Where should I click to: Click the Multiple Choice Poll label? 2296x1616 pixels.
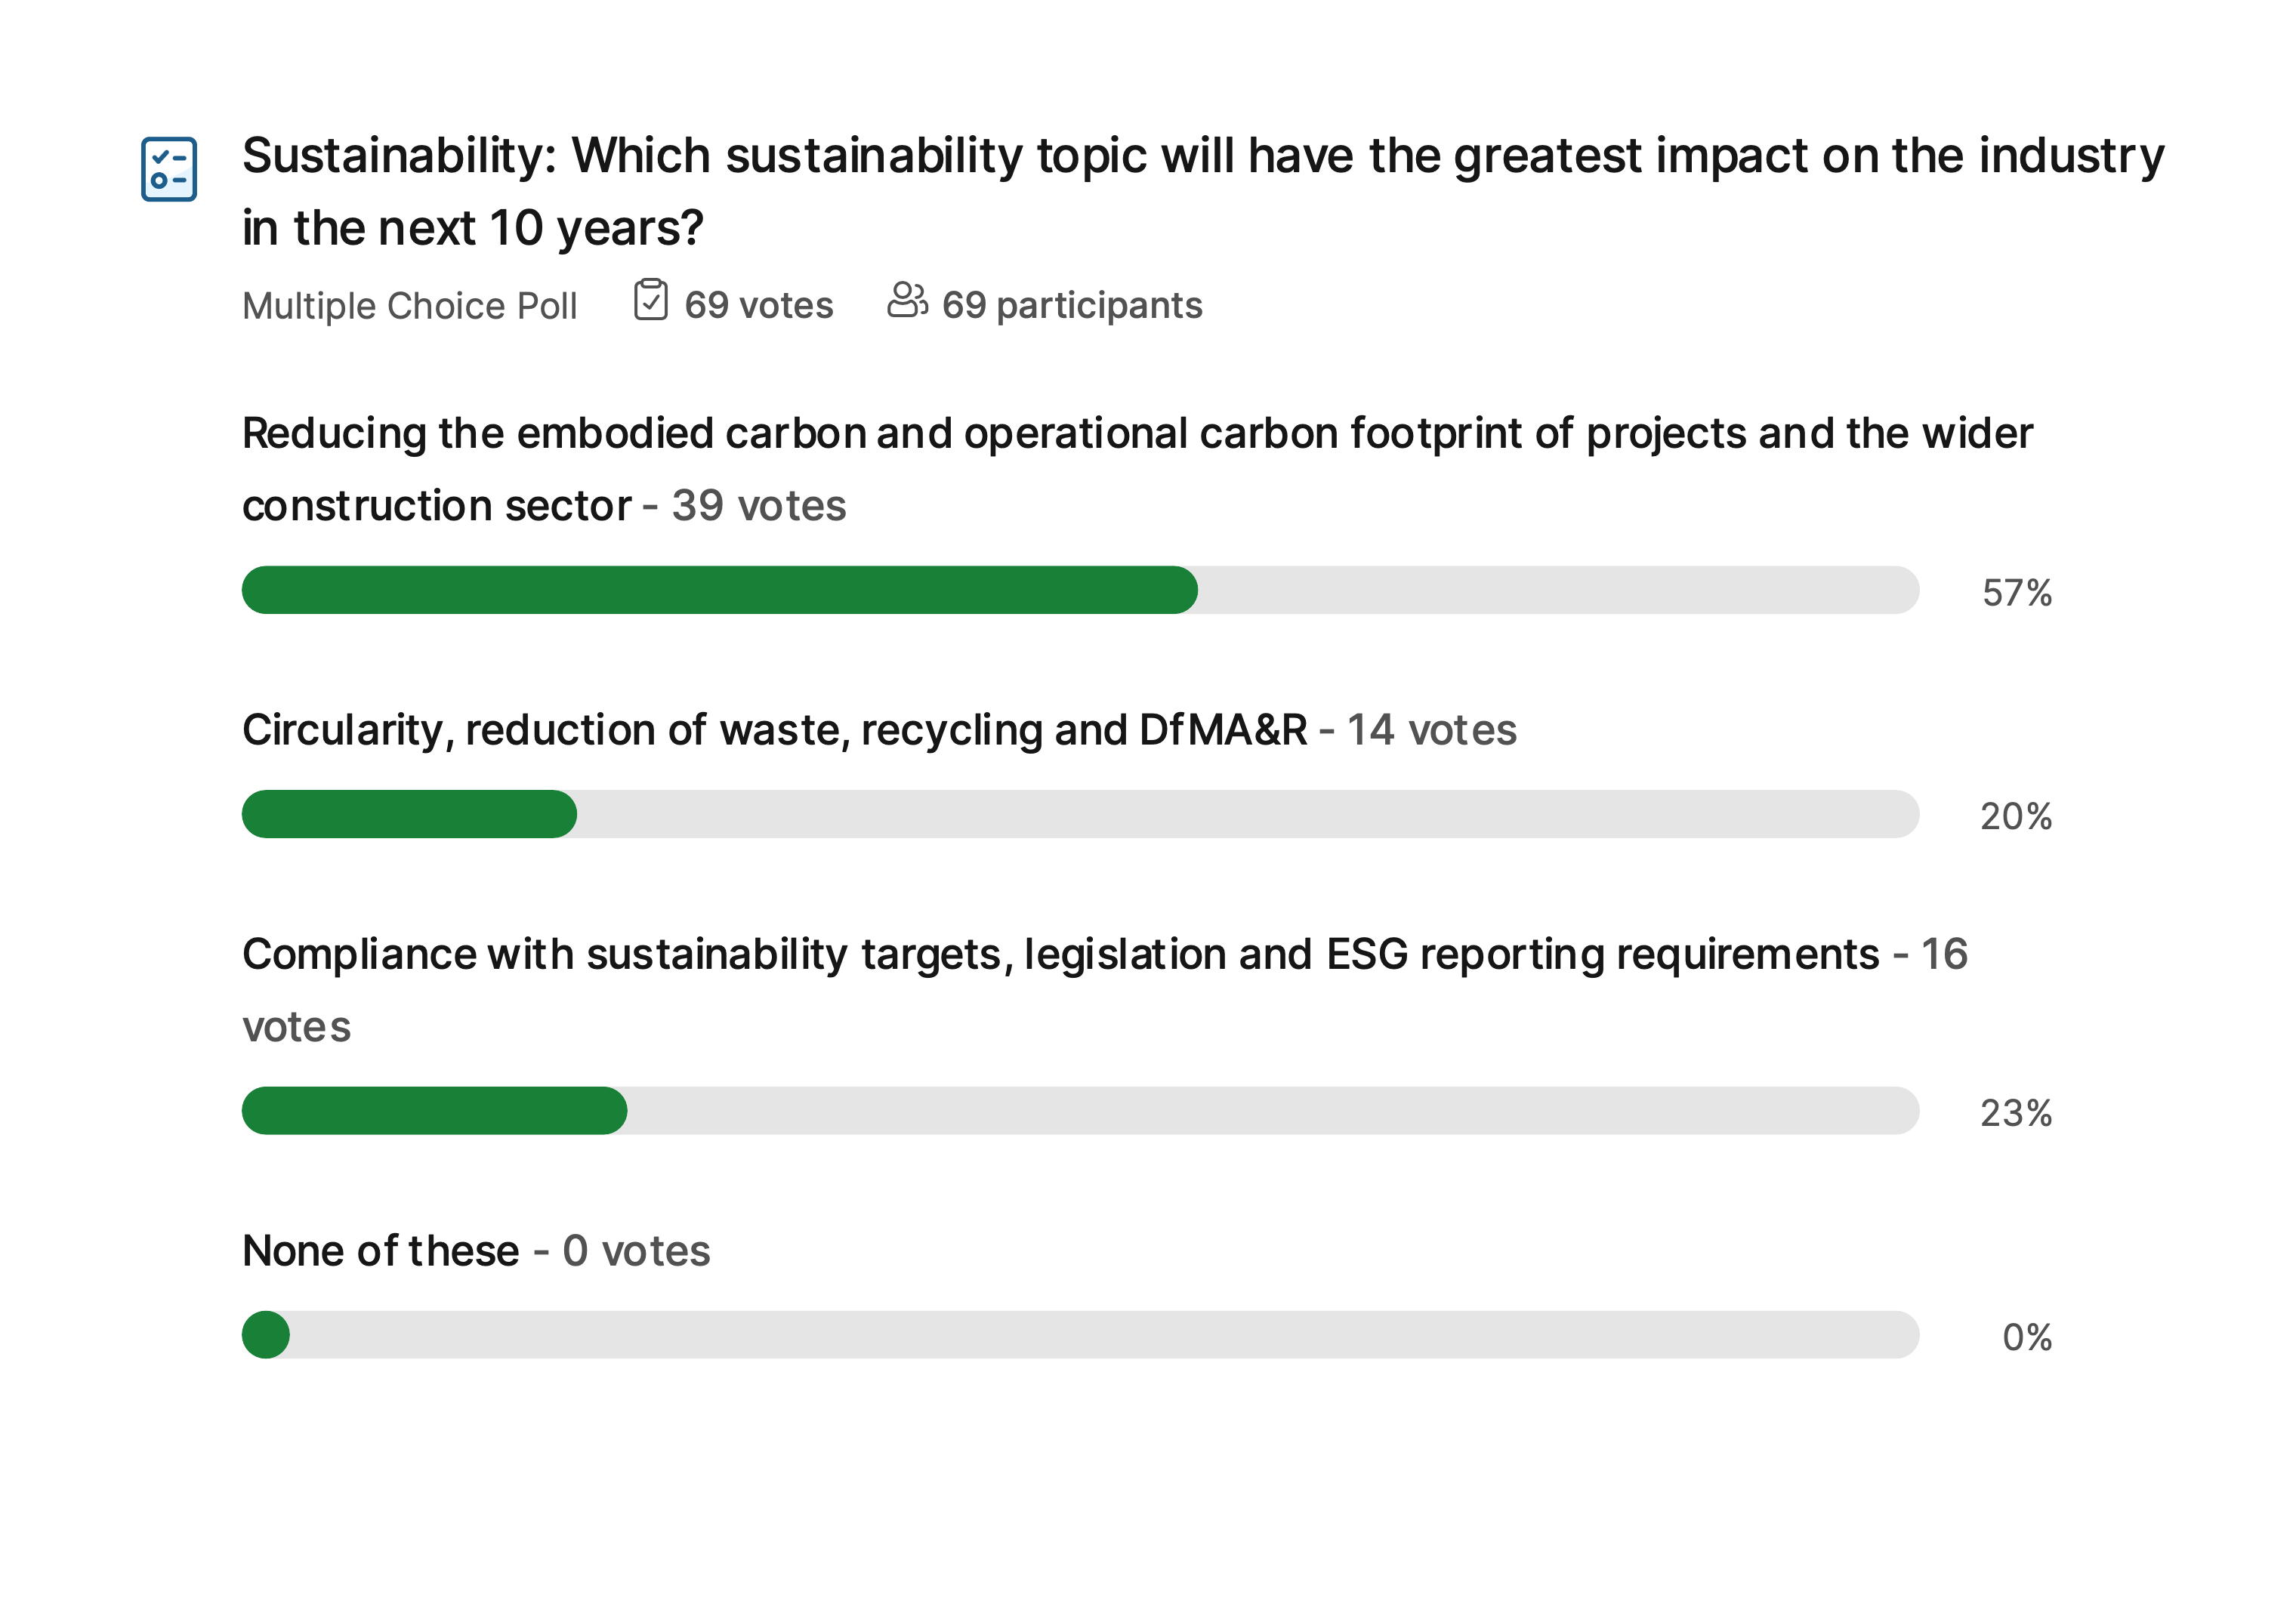tap(410, 306)
